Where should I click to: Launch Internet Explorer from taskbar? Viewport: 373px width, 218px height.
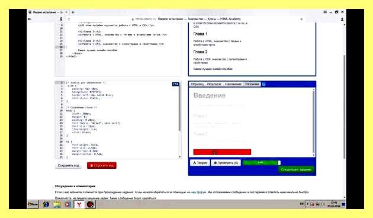click(x=46, y=204)
